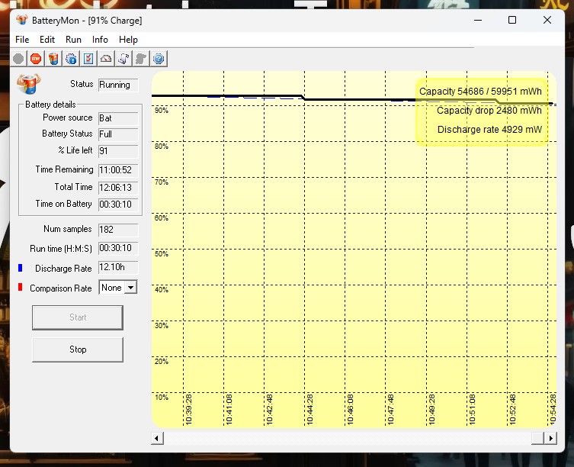Click the Total Time value 12:06:13
The width and height of the screenshot is (574, 467).
[118, 188]
